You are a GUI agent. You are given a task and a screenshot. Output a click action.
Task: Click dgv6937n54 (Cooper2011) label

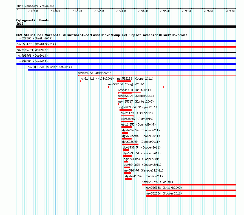point(142,147)
